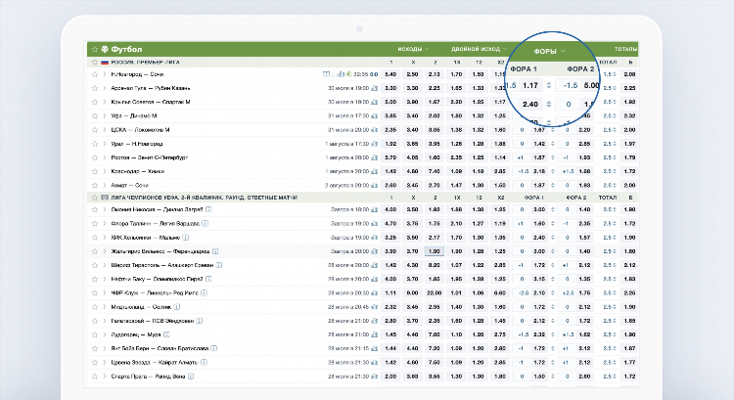Select highlighted 1.90 odds in Жальгирис Вильнюс row
This screenshot has width=734, height=400.
(x=435, y=251)
